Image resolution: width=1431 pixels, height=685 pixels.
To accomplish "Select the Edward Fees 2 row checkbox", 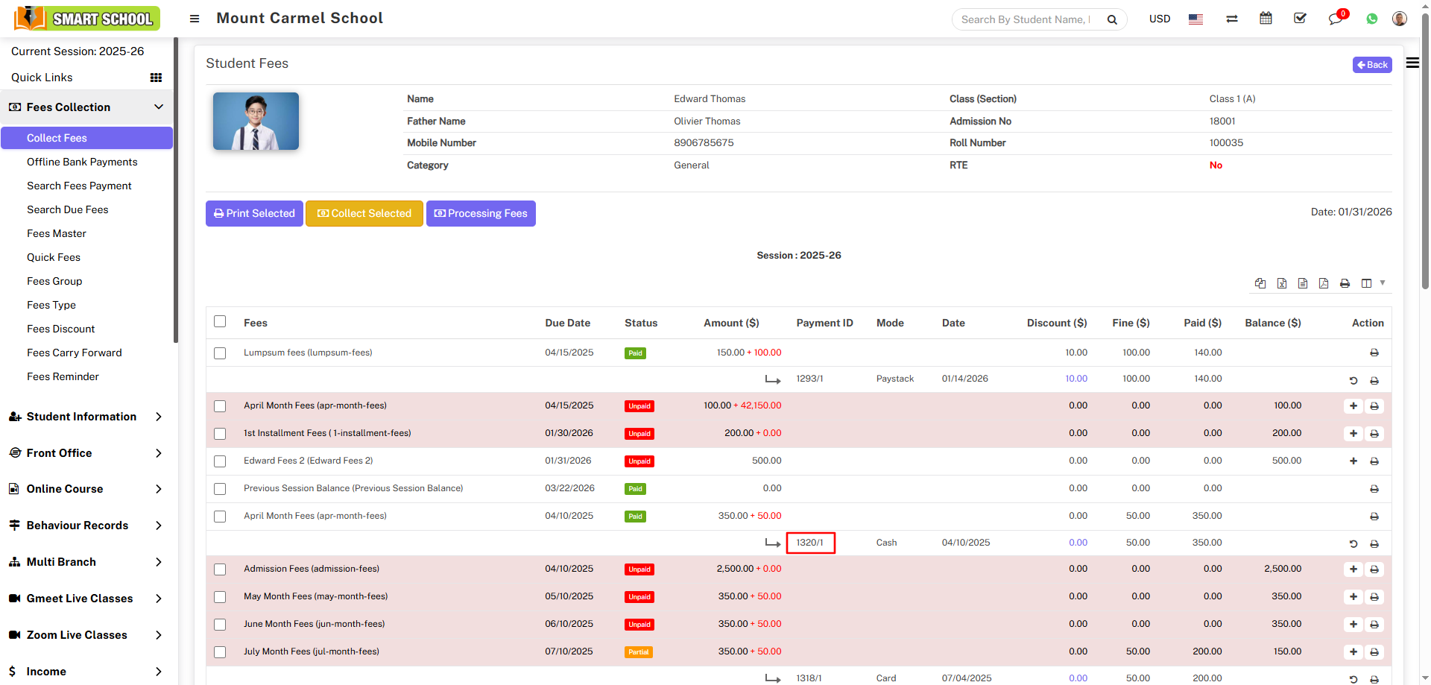I will click(x=220, y=461).
